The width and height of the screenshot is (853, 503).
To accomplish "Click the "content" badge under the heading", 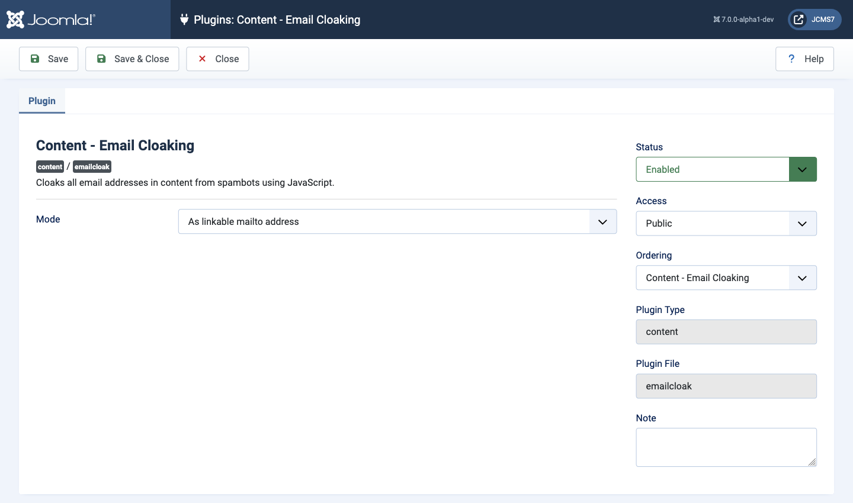I will click(x=50, y=167).
